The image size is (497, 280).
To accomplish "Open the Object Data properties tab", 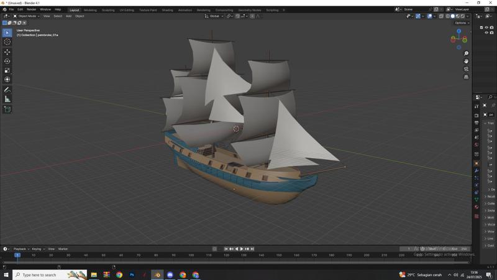I will (476, 199).
